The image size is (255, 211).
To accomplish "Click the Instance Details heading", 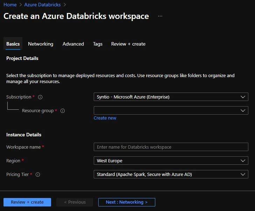I will click(24, 135).
